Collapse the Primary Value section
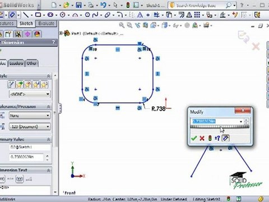Screen dimensions: 269x202 pos(48,139)
